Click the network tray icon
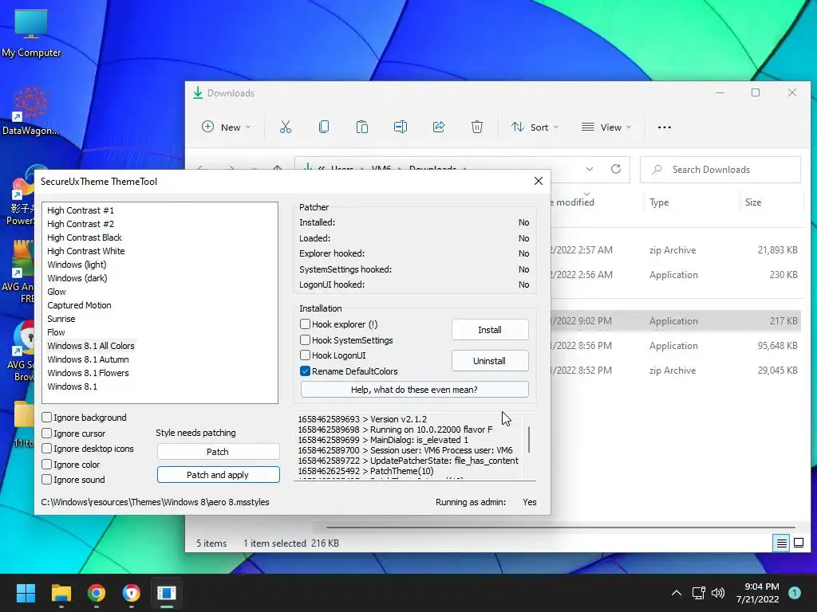Image resolution: width=817 pixels, height=612 pixels. (x=698, y=593)
